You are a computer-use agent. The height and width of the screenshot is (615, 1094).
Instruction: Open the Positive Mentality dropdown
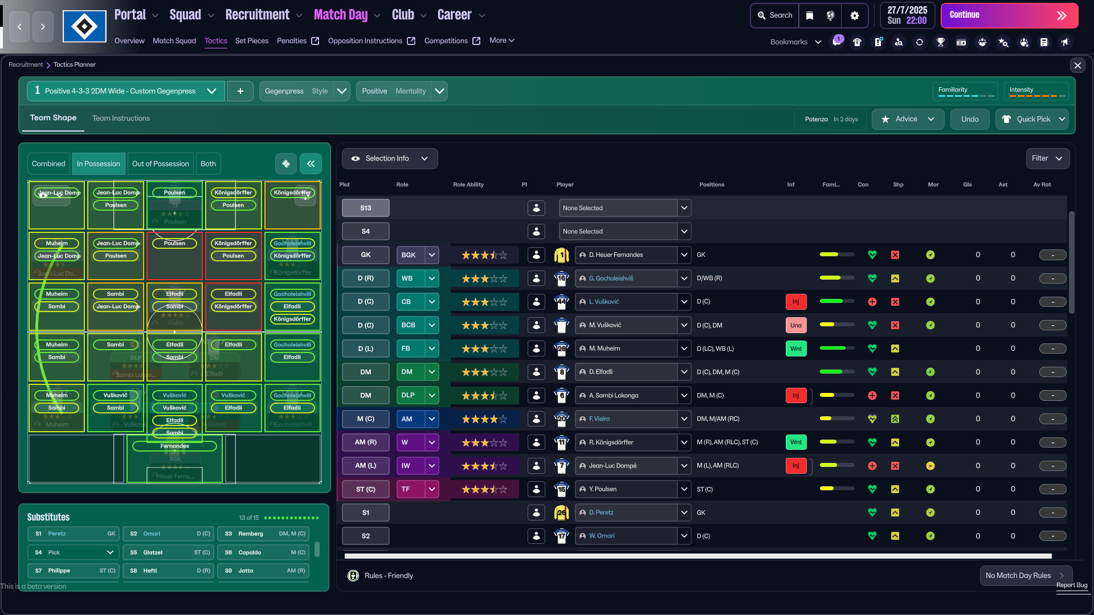[402, 91]
